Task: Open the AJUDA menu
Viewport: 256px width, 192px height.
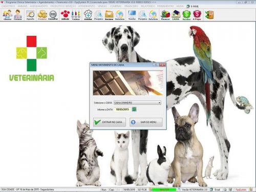Action: point(180,6)
